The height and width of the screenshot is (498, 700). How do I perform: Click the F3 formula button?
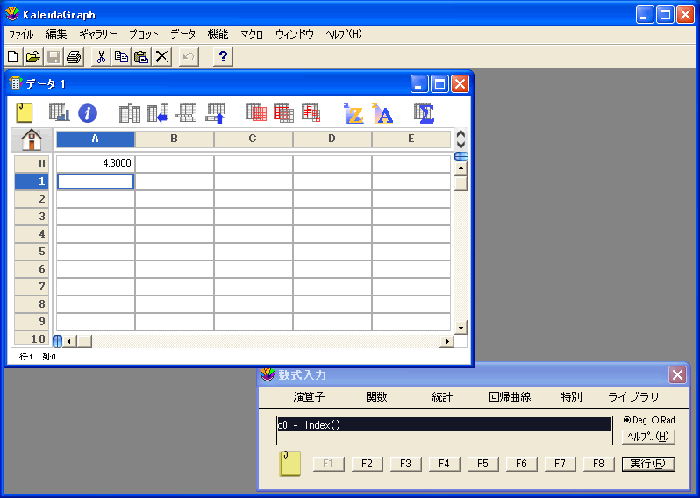[x=405, y=464]
